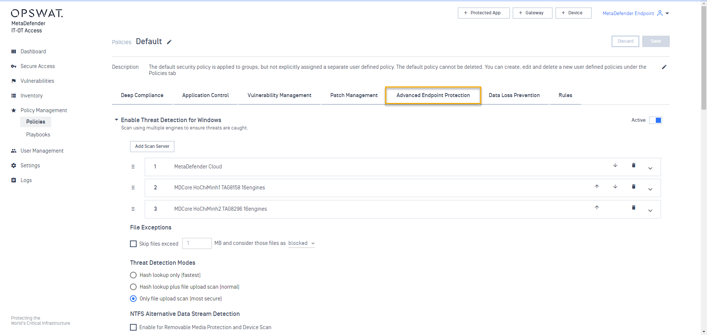Click the MetaDefender Cloud server name
The width and height of the screenshot is (707, 335).
point(198,167)
